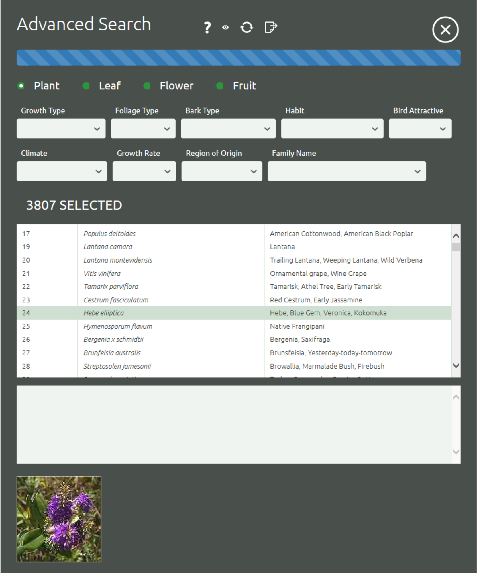
Task: Select the Hebe elliptica row
Action: 234,313
